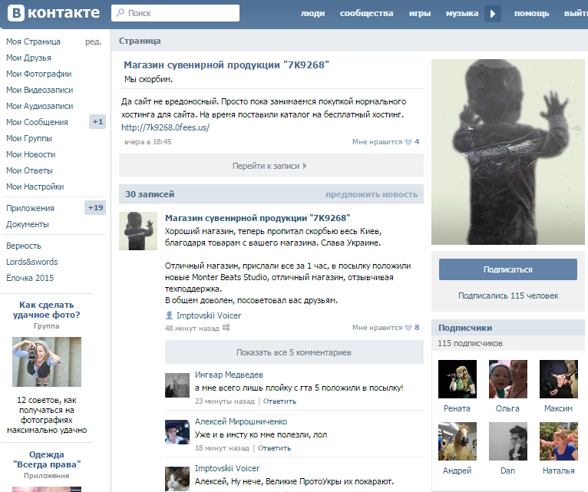This screenshot has width=588, height=492.
Task: Open full post via Перейти к записи
Action: [270, 165]
